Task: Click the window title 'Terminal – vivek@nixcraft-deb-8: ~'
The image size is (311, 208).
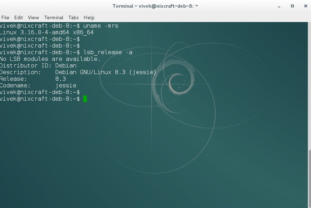Action: (155, 6)
